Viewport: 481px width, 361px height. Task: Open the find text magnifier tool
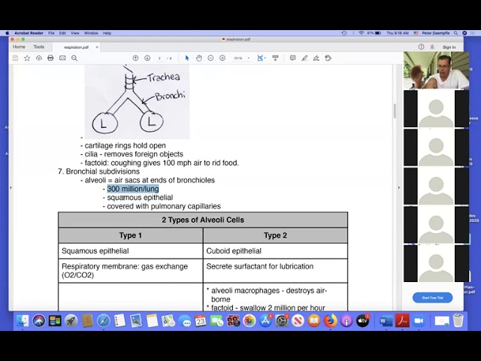tap(74, 58)
